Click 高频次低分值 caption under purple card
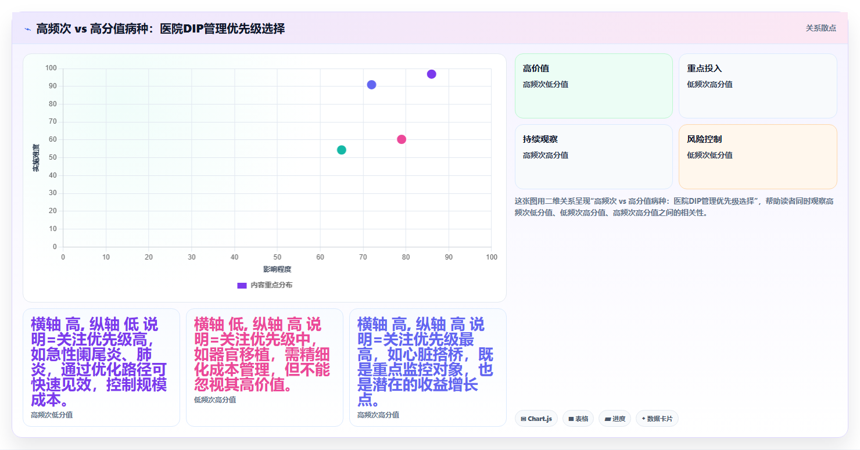 coord(52,415)
